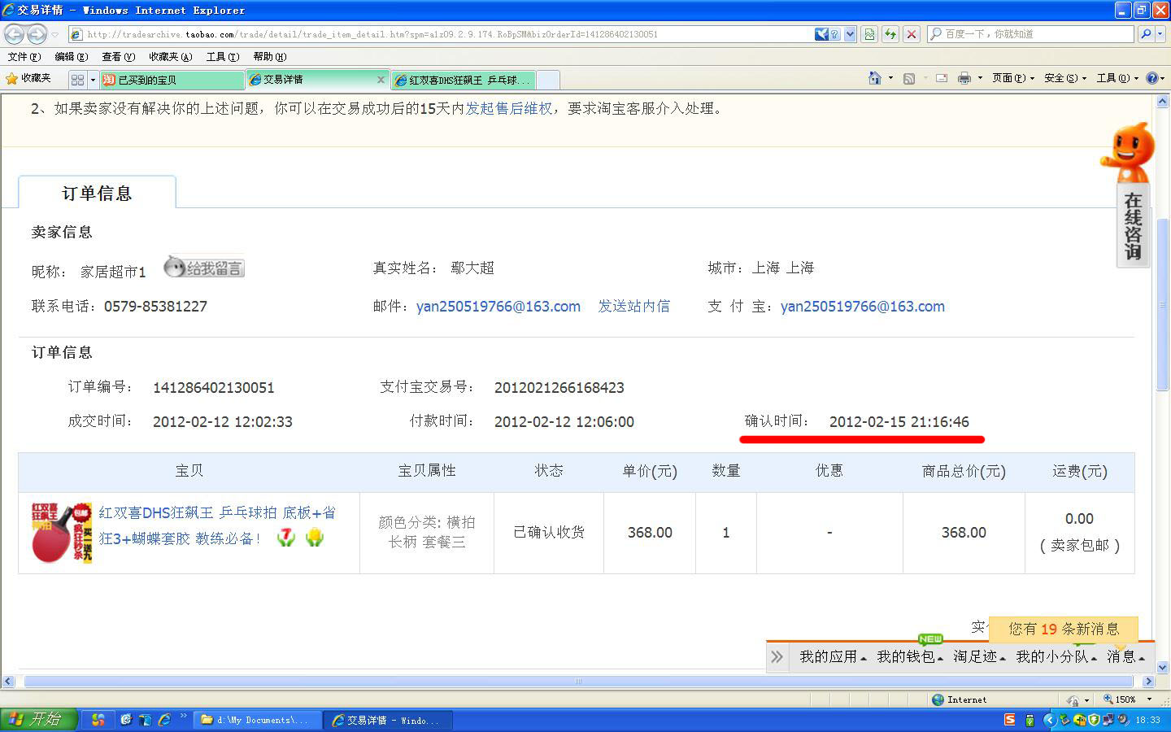1171x732 pixels.
Task: Click the RSS feeds icon
Action: [909, 79]
